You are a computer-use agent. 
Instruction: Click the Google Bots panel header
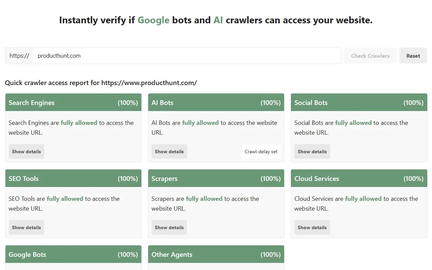(73, 254)
